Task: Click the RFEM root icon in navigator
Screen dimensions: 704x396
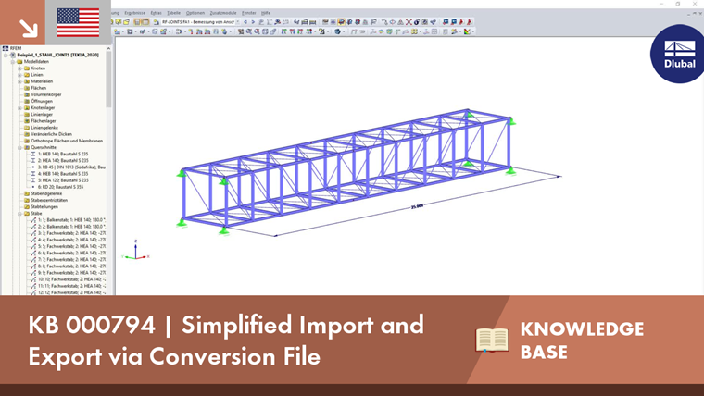Action: [6, 48]
